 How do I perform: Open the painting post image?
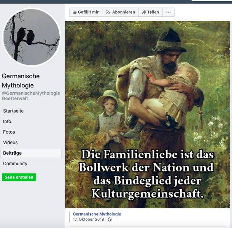[147, 115]
